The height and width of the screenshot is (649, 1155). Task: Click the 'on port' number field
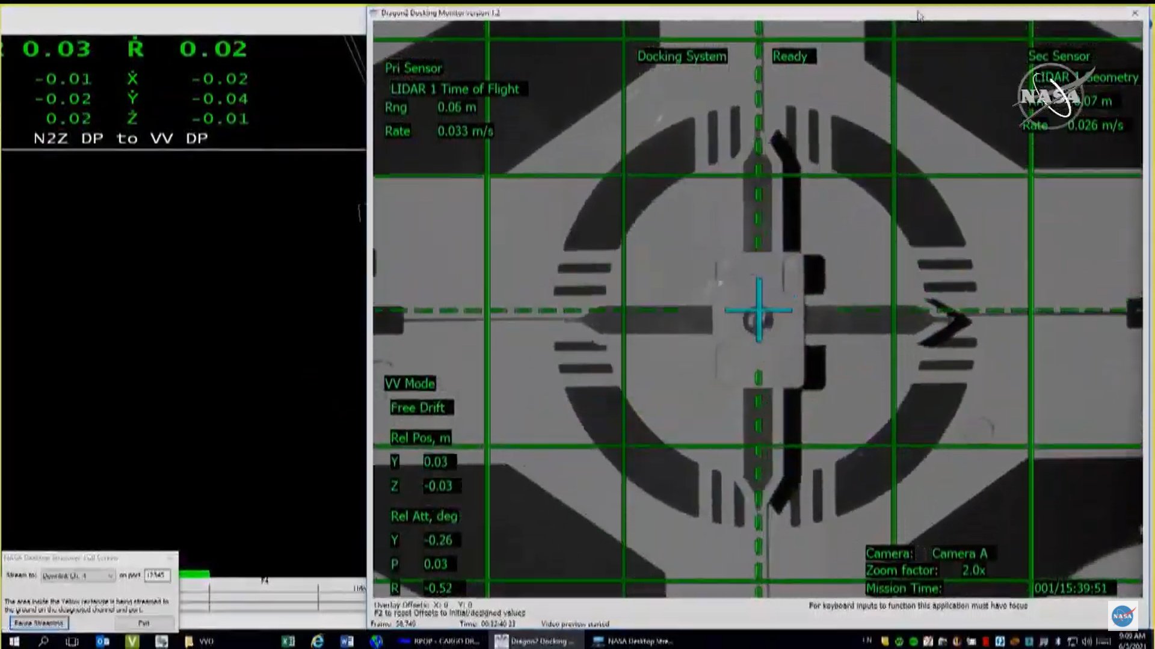(157, 575)
